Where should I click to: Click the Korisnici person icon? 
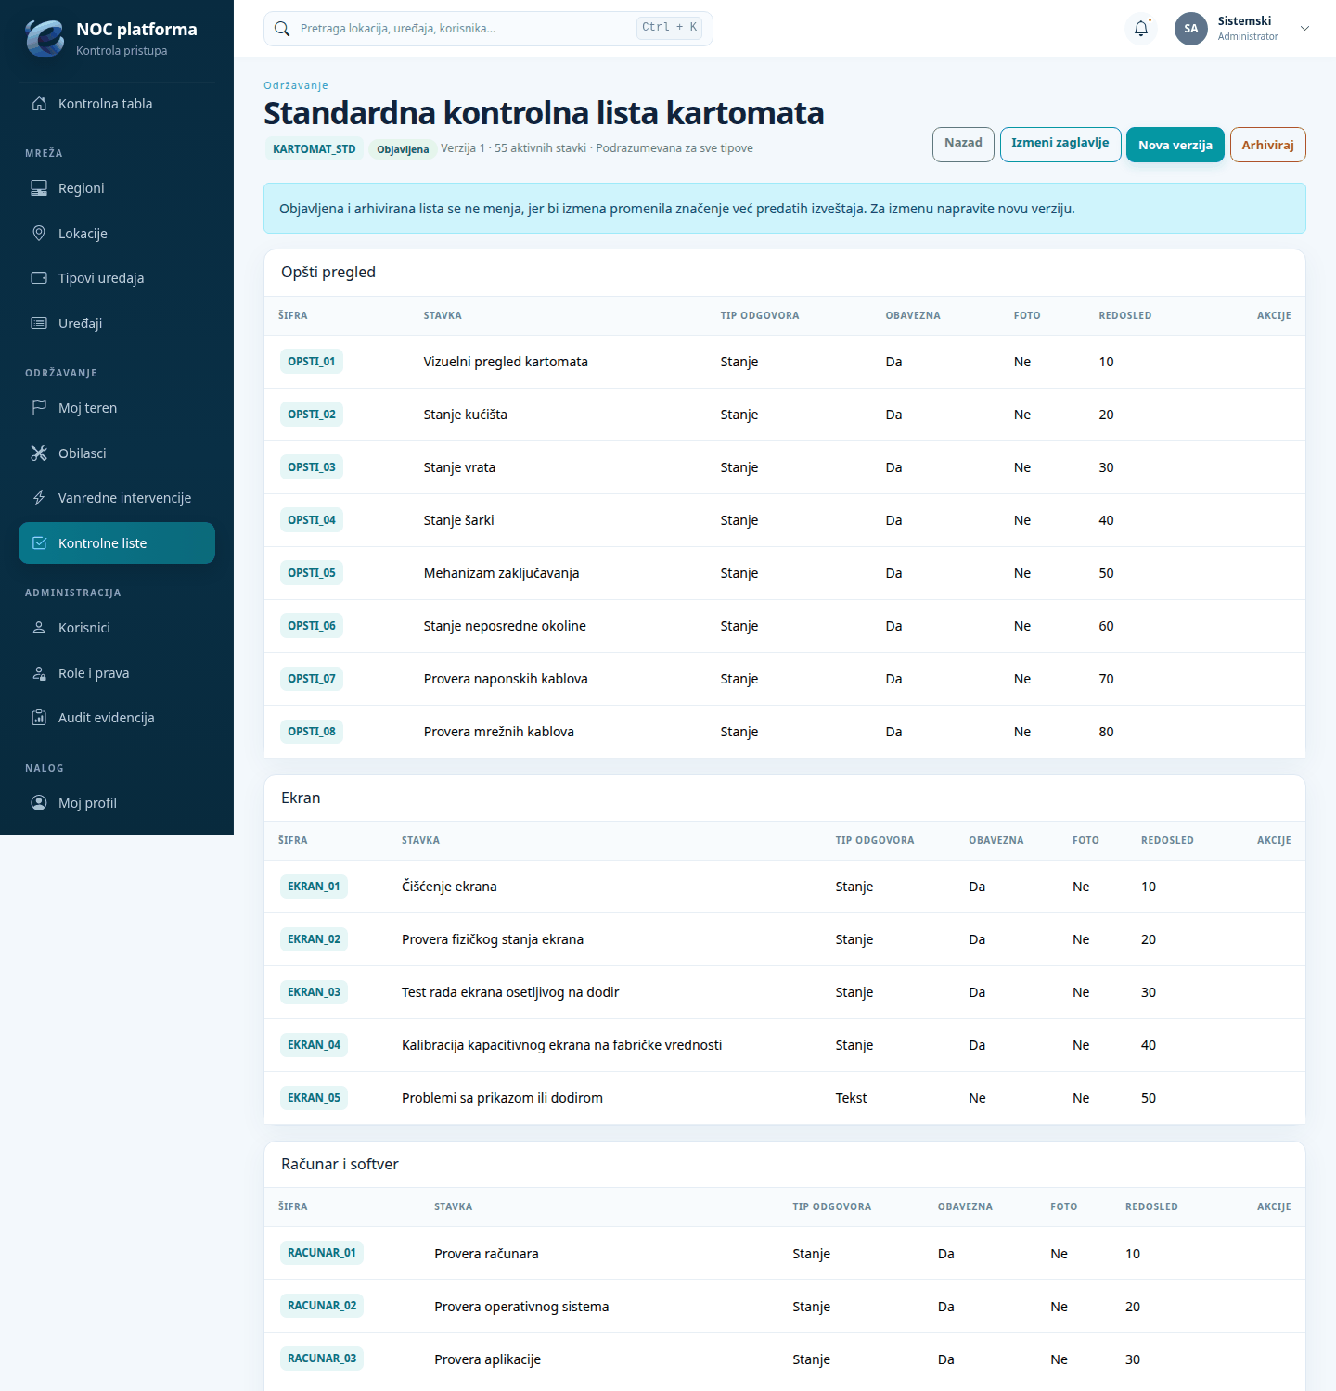pos(39,628)
